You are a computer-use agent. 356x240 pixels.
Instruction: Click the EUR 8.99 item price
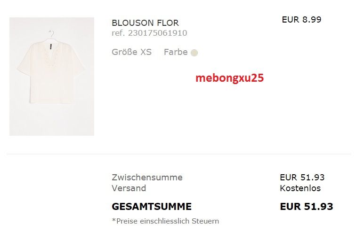(301, 19)
